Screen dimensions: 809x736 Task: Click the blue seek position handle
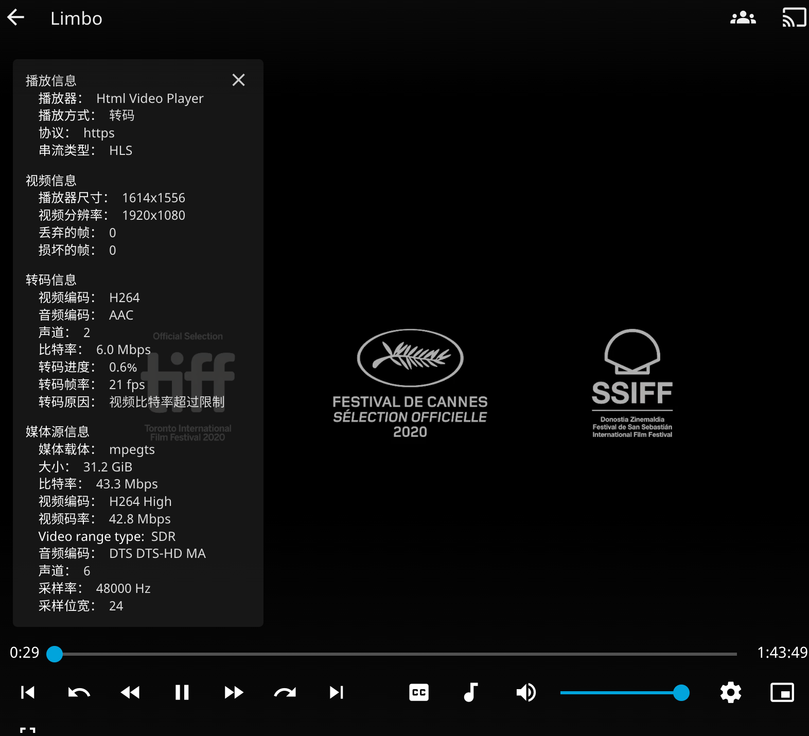pyautogui.click(x=55, y=654)
